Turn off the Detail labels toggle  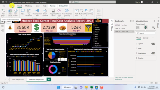coord(153,53)
